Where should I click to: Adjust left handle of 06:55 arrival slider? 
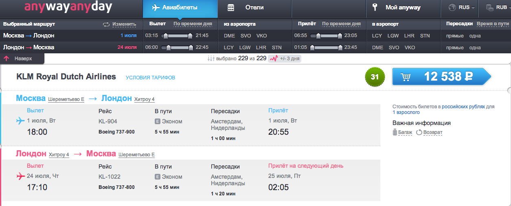pos(318,36)
